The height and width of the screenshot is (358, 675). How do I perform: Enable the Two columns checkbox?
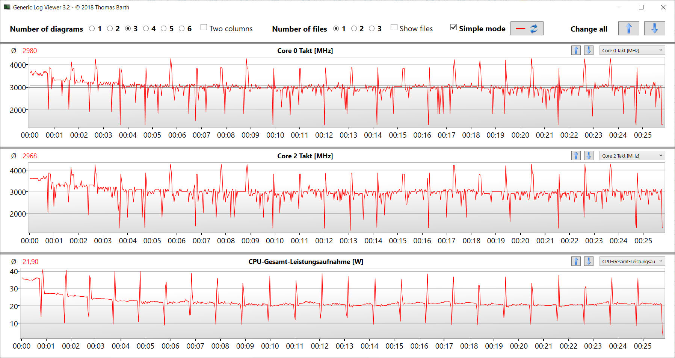pos(204,27)
